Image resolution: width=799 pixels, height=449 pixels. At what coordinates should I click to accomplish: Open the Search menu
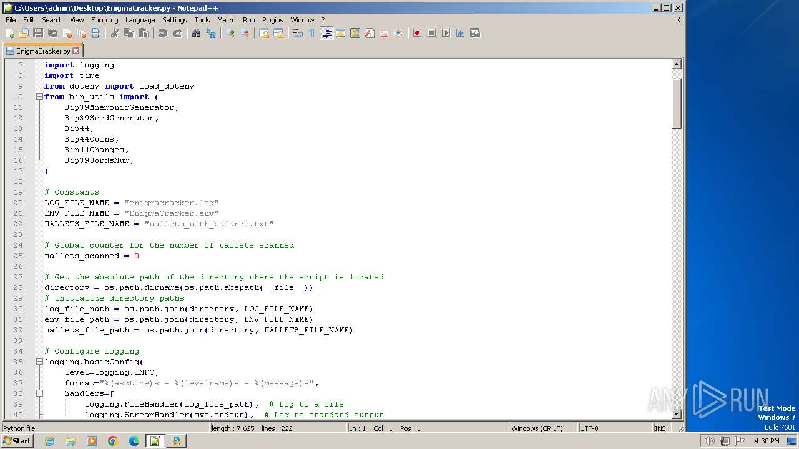[x=52, y=20]
